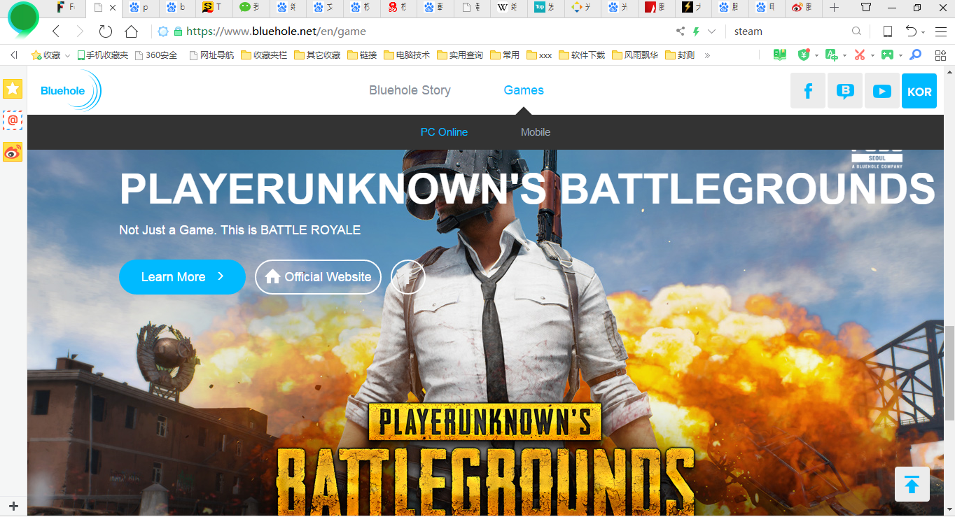The width and height of the screenshot is (955, 517).
Task: Open the 网址导航 bookmark
Action: click(212, 55)
